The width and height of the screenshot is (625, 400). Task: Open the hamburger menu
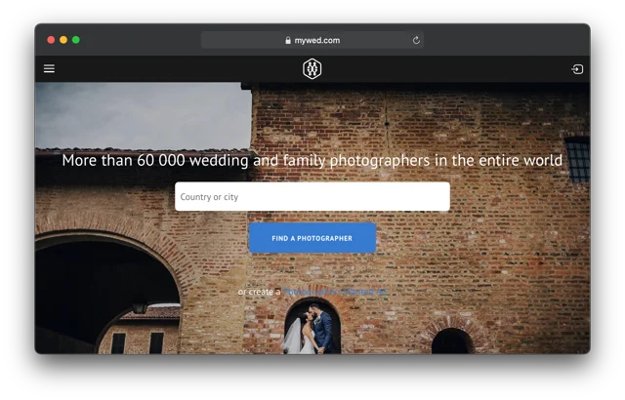coord(49,69)
